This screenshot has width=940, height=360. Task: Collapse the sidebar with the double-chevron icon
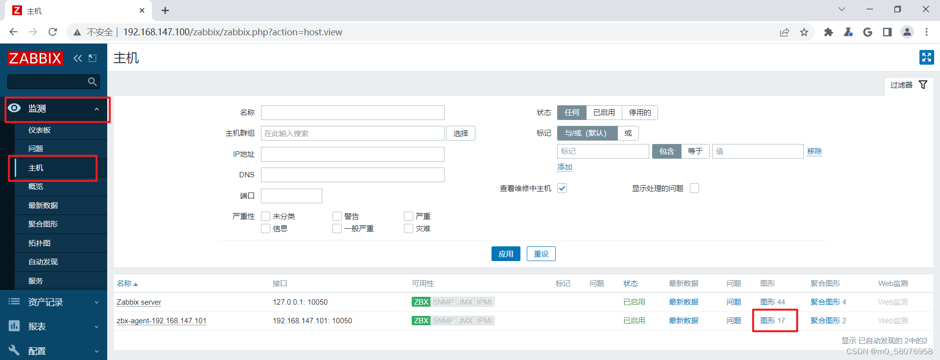click(78, 58)
